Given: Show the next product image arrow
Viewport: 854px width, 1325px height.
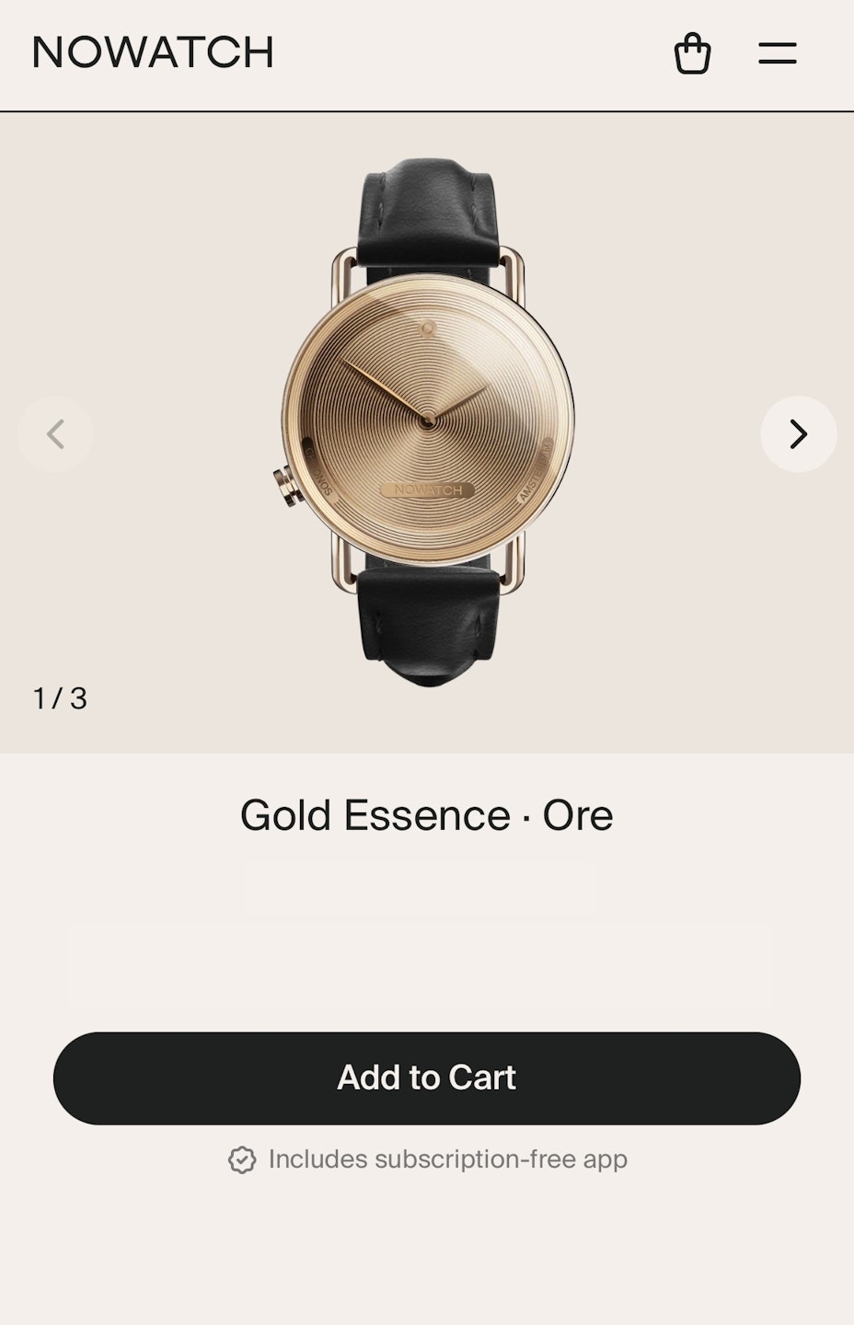Looking at the screenshot, I should point(799,434).
